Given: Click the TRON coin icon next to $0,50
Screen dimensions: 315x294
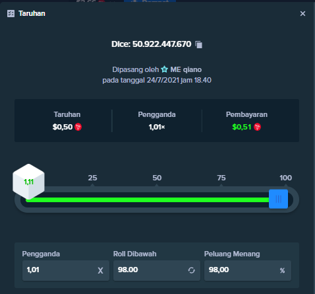Looking at the screenshot, I should click(78, 127).
